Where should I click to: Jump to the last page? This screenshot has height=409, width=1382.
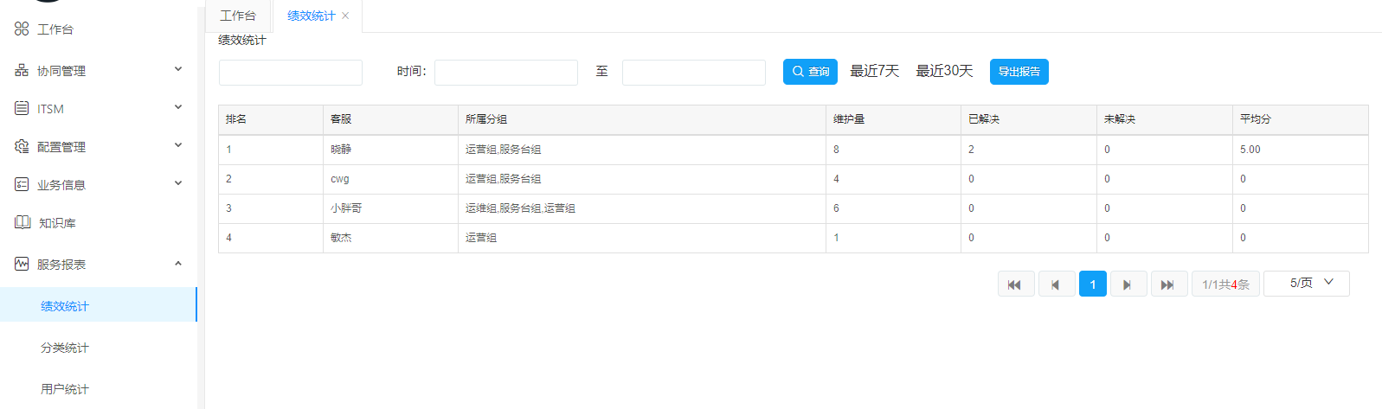[x=1167, y=284]
